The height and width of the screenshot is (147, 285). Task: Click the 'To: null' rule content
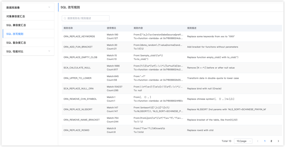[137, 90]
